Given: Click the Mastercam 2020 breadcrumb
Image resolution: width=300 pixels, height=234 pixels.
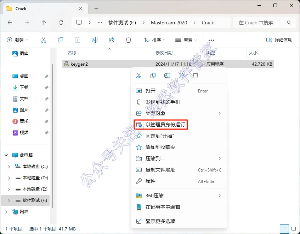Looking at the screenshot, I should 169,23.
